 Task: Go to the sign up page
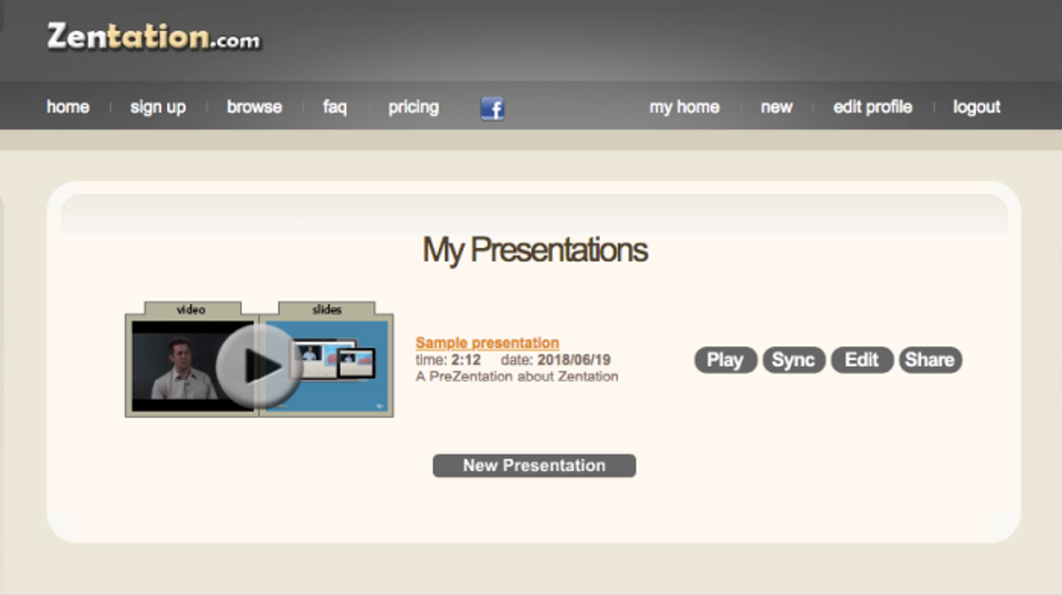click(157, 106)
